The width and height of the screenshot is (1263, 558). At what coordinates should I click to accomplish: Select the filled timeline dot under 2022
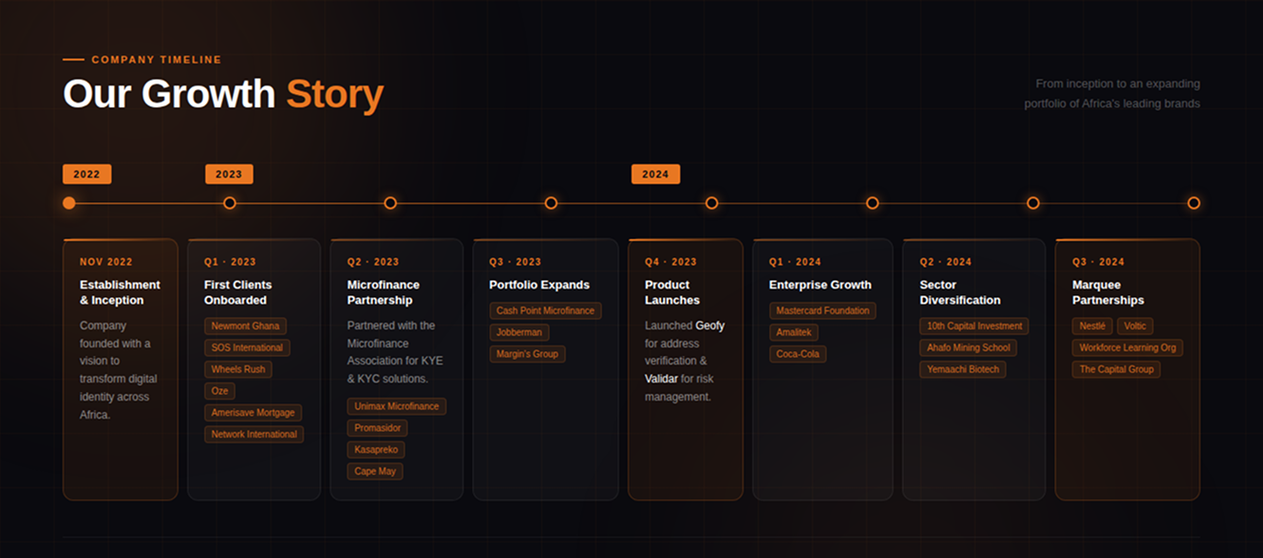pyautogui.click(x=68, y=203)
